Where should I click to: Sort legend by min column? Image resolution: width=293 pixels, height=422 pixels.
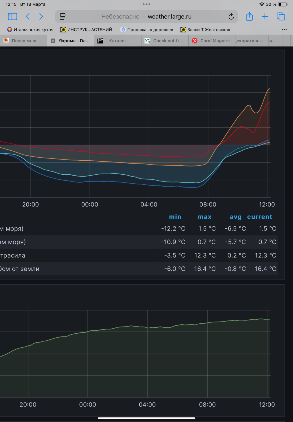coord(175,217)
